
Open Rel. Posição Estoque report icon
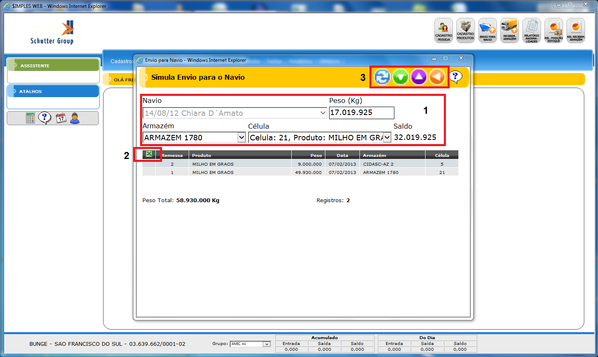tap(554, 30)
